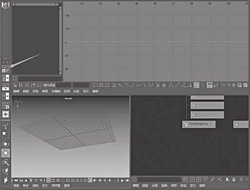Center Graph Editor on current time
Image resolution: width=250 pixels, height=190 pixels.
tap(107, 85)
